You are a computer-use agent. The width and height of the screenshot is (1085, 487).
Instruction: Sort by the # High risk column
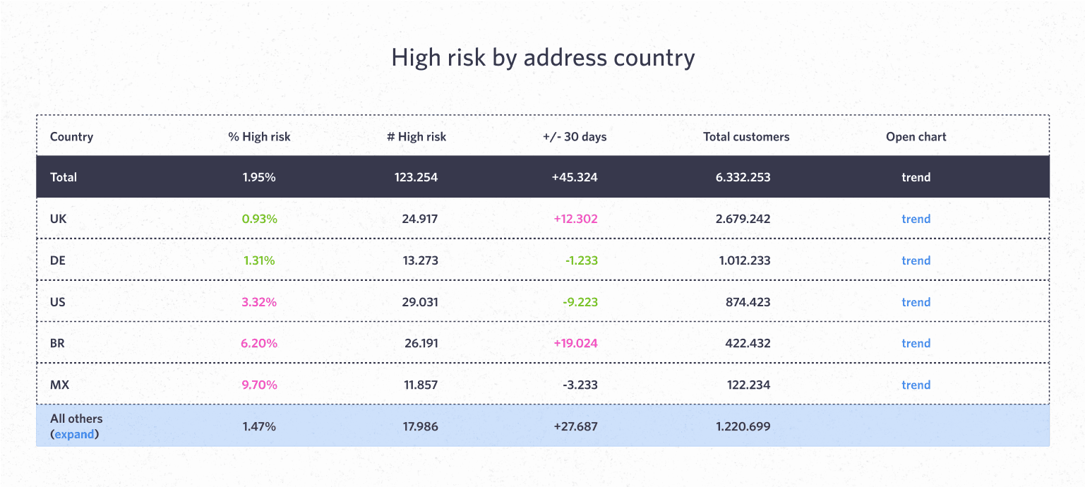(416, 136)
